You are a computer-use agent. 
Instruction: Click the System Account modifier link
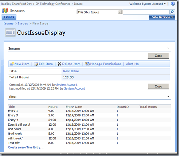pyautogui.click(x=74, y=88)
